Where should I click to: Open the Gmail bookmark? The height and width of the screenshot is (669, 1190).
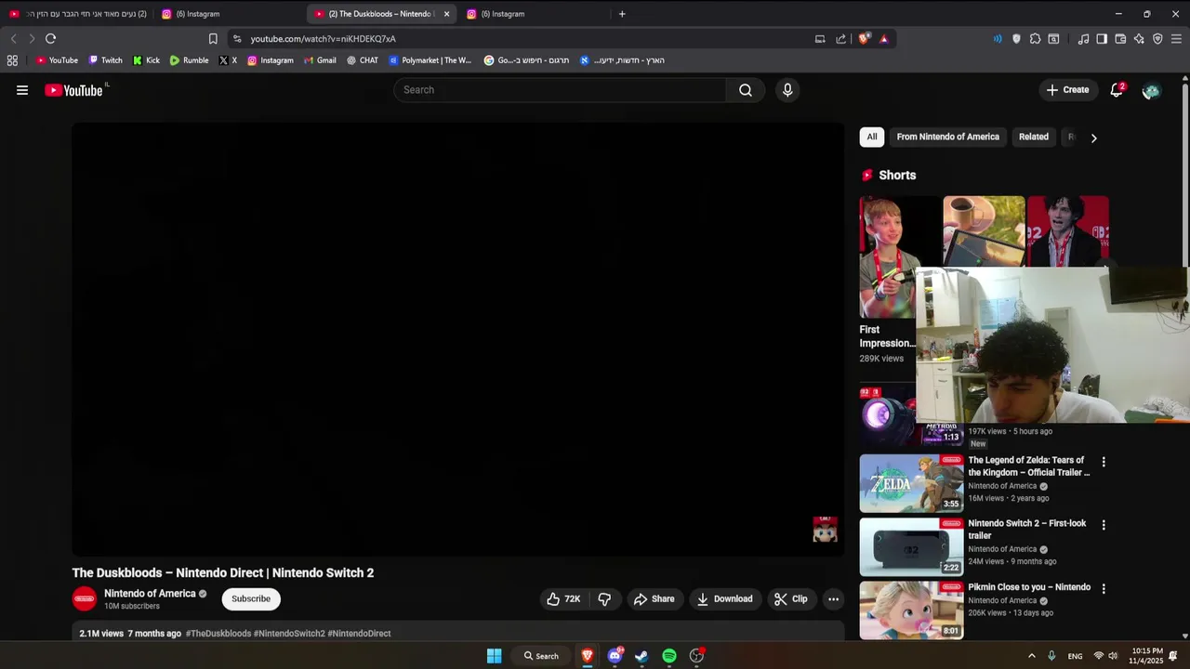(320, 60)
